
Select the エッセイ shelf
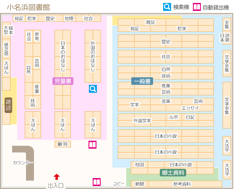coord(190,108)
